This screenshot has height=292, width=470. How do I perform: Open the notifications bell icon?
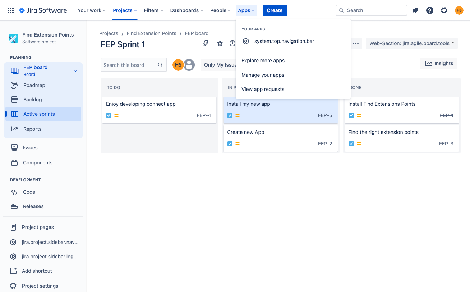pyautogui.click(x=415, y=10)
